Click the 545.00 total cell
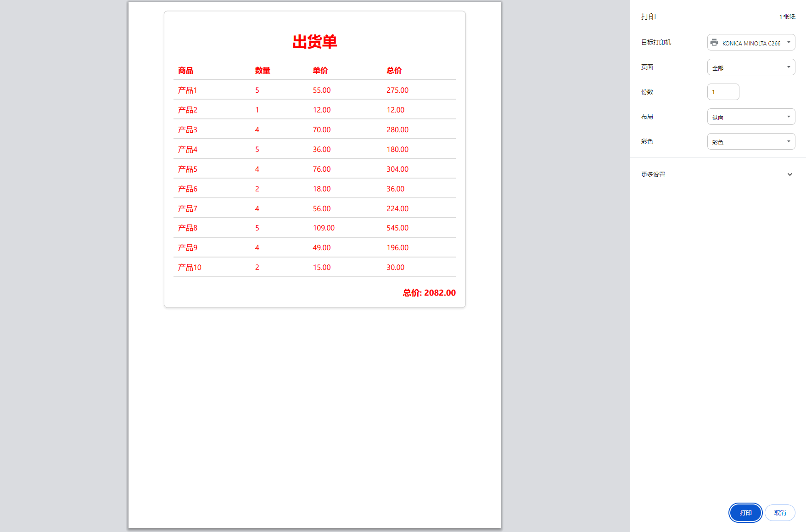This screenshot has width=806, height=532. point(397,228)
